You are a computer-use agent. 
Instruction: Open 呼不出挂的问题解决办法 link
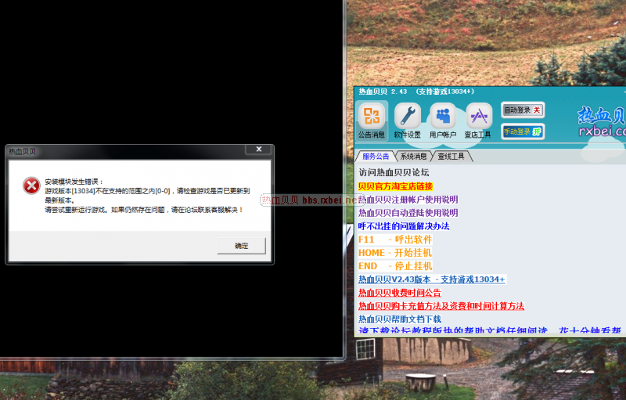pyautogui.click(x=403, y=226)
